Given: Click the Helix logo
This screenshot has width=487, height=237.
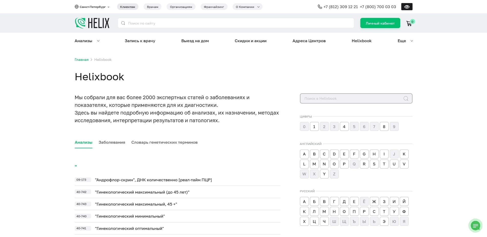Looking at the screenshot, I should (92, 23).
